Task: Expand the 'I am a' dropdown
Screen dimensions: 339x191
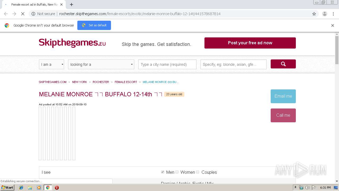Action: (51, 64)
